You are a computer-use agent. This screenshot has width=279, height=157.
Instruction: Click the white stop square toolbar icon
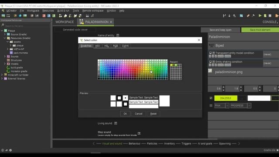[270, 16]
